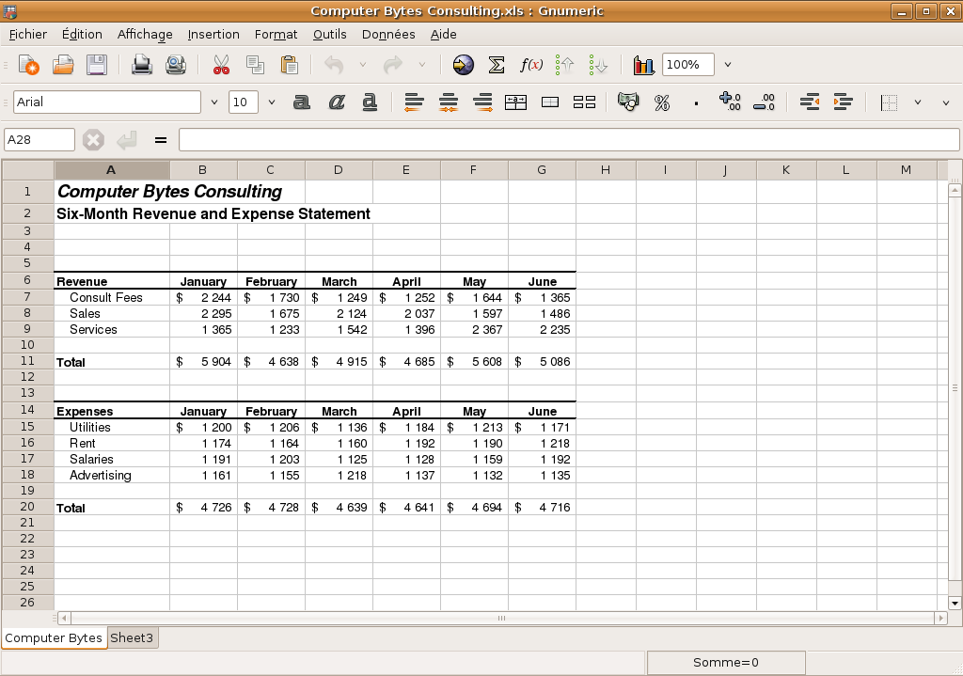Toggle underline text formatting

[x=370, y=102]
